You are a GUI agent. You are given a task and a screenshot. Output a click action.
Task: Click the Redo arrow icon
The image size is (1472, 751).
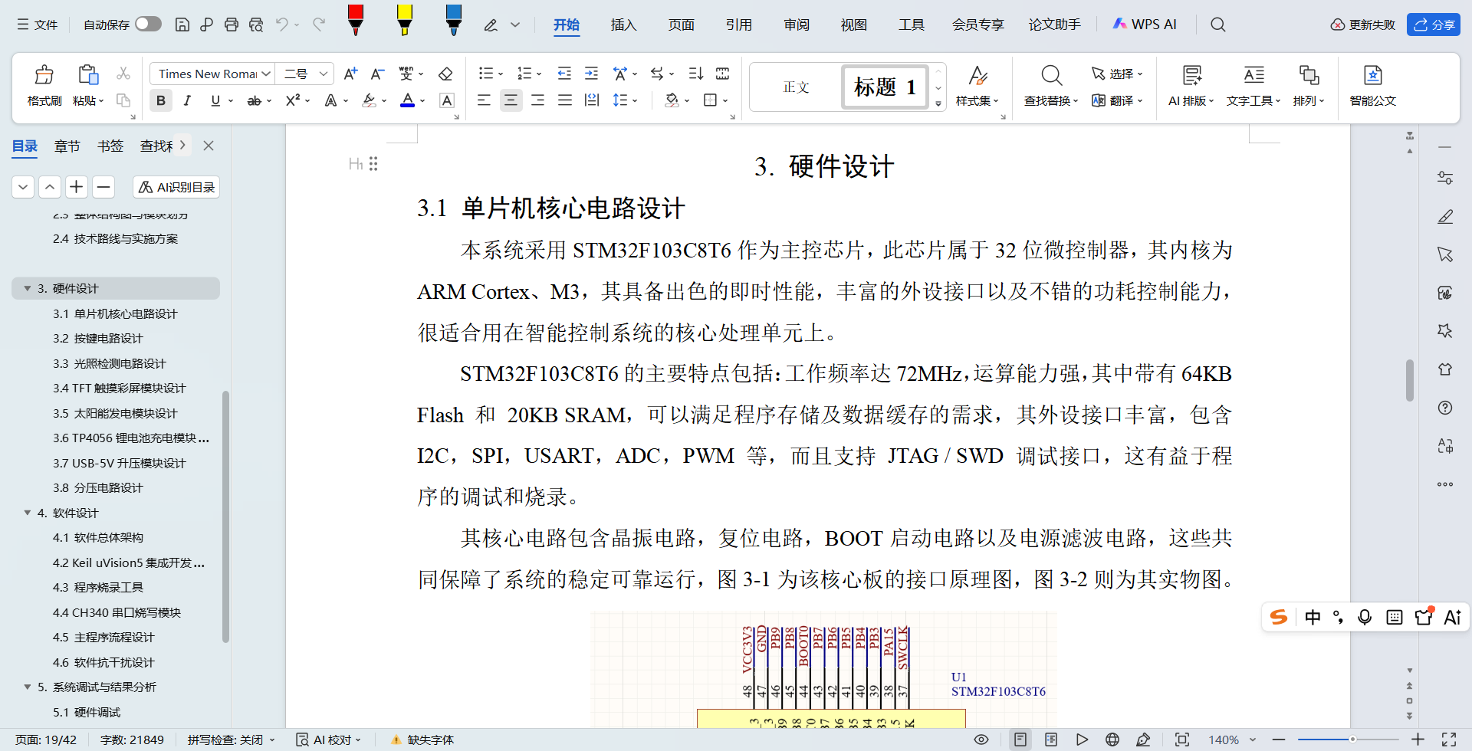pos(319,25)
